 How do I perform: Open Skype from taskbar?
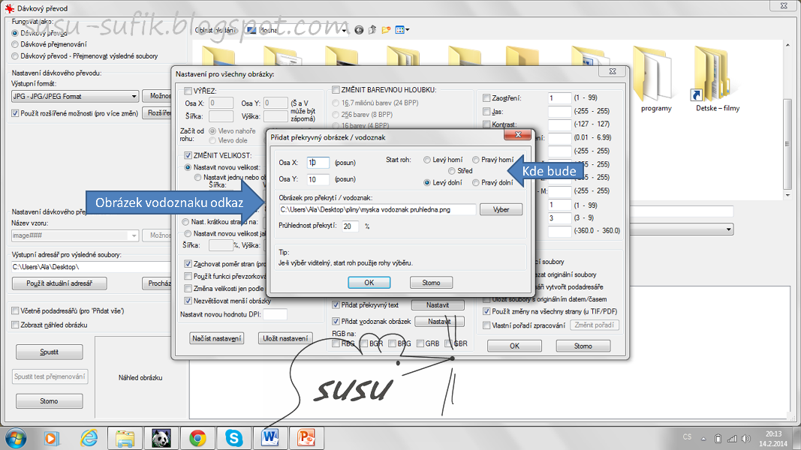point(234,438)
